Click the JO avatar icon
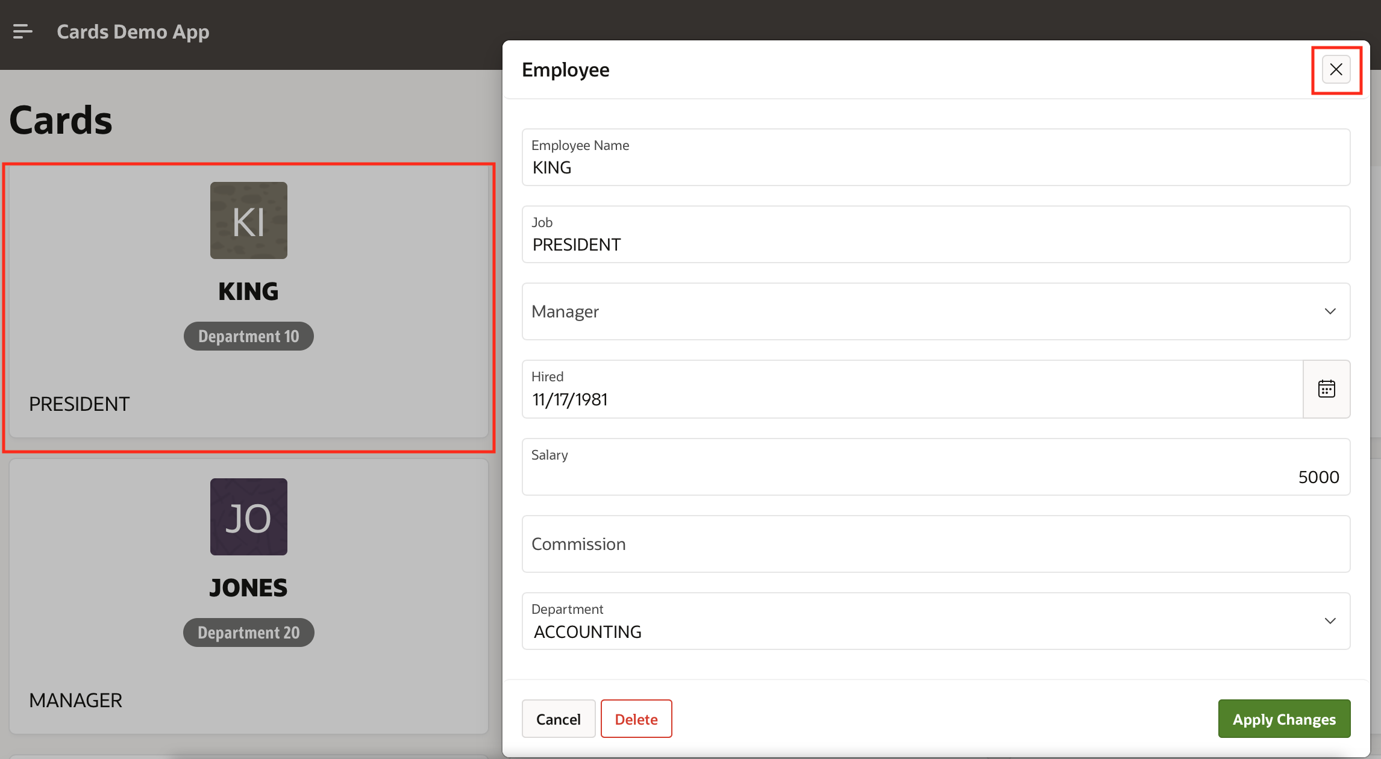This screenshot has width=1381, height=759. pos(248,517)
